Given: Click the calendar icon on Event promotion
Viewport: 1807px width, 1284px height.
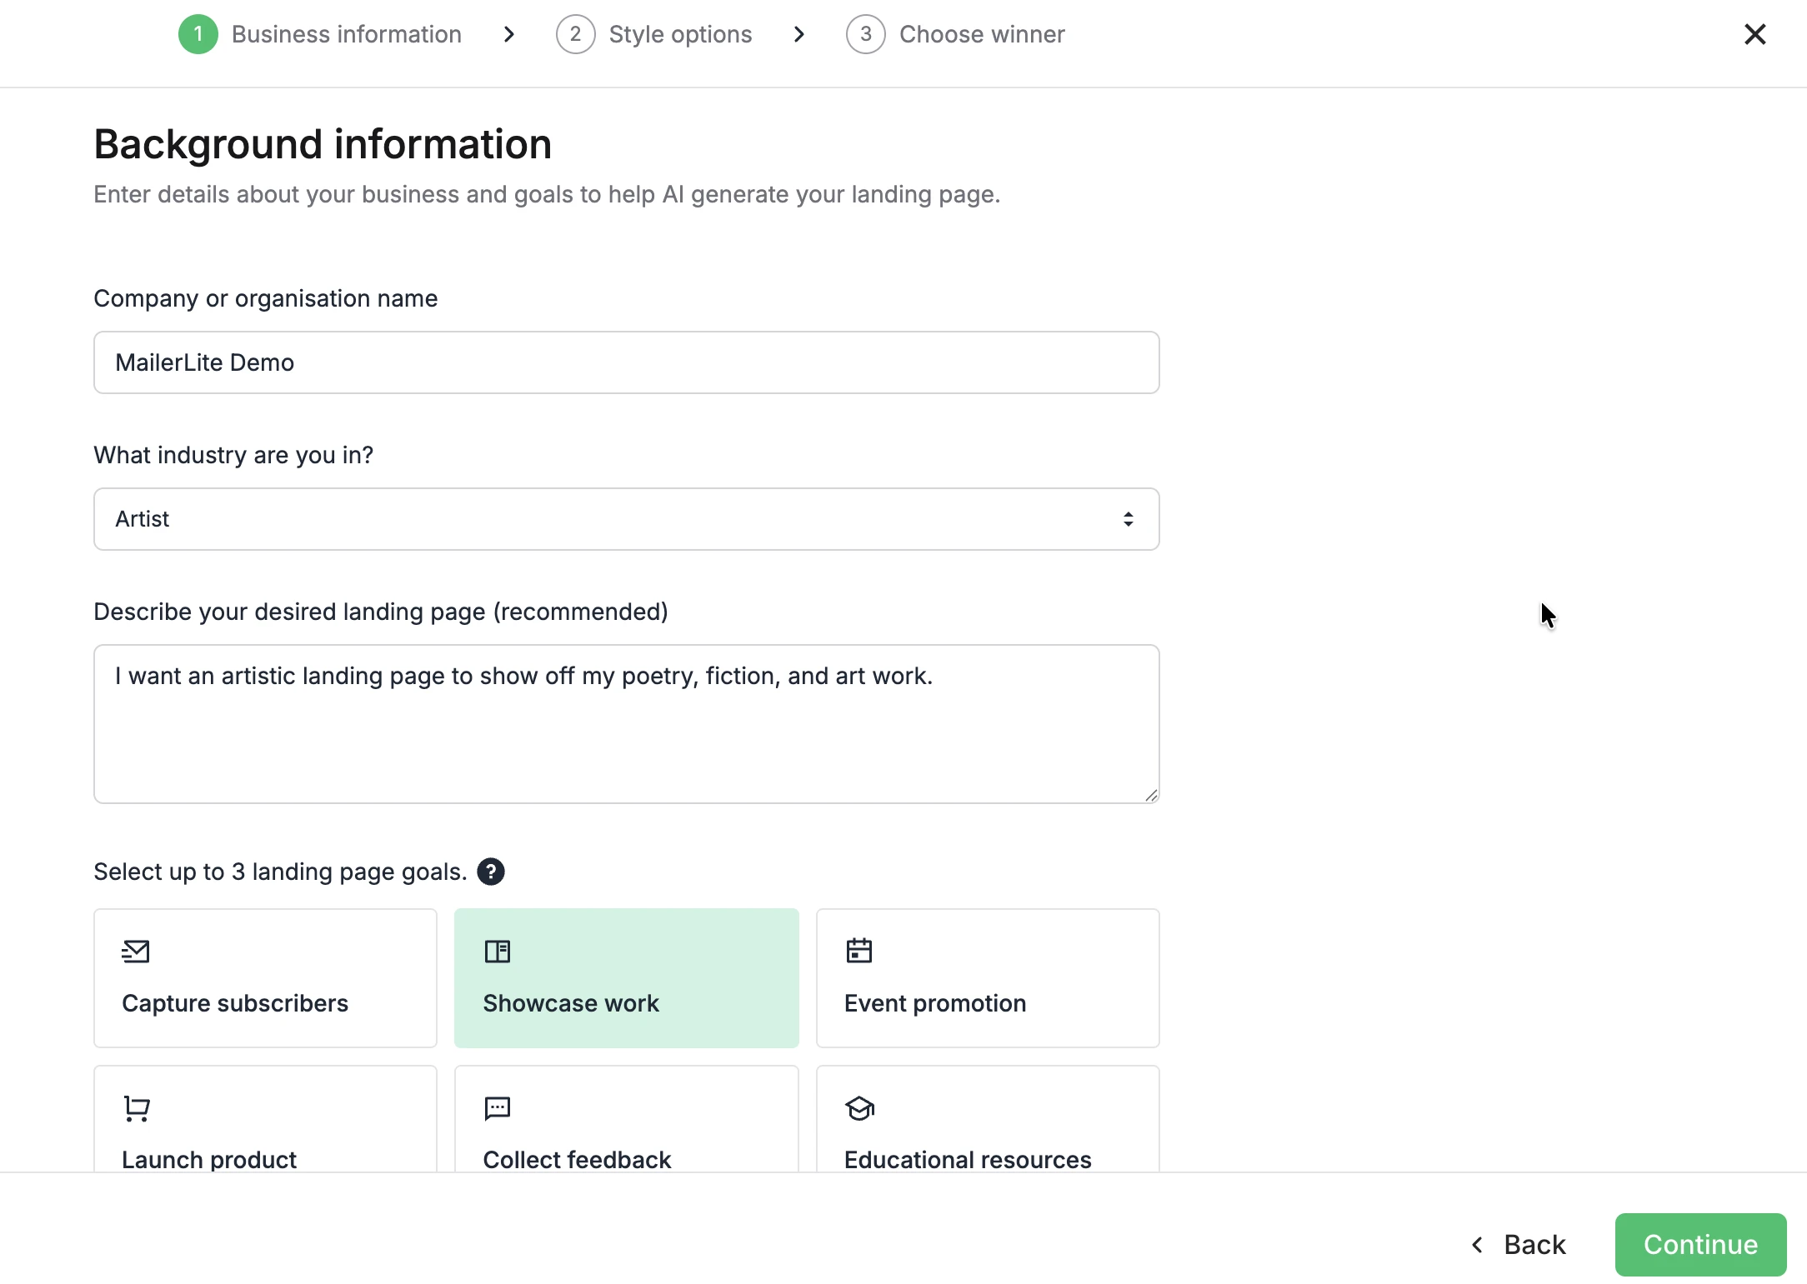Looking at the screenshot, I should [x=858, y=950].
